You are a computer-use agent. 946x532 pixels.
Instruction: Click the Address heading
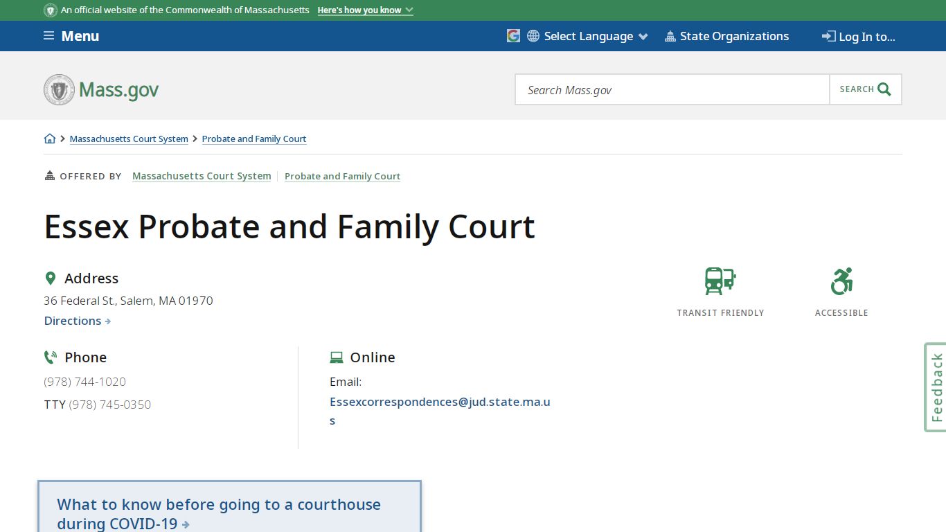pyautogui.click(x=91, y=278)
